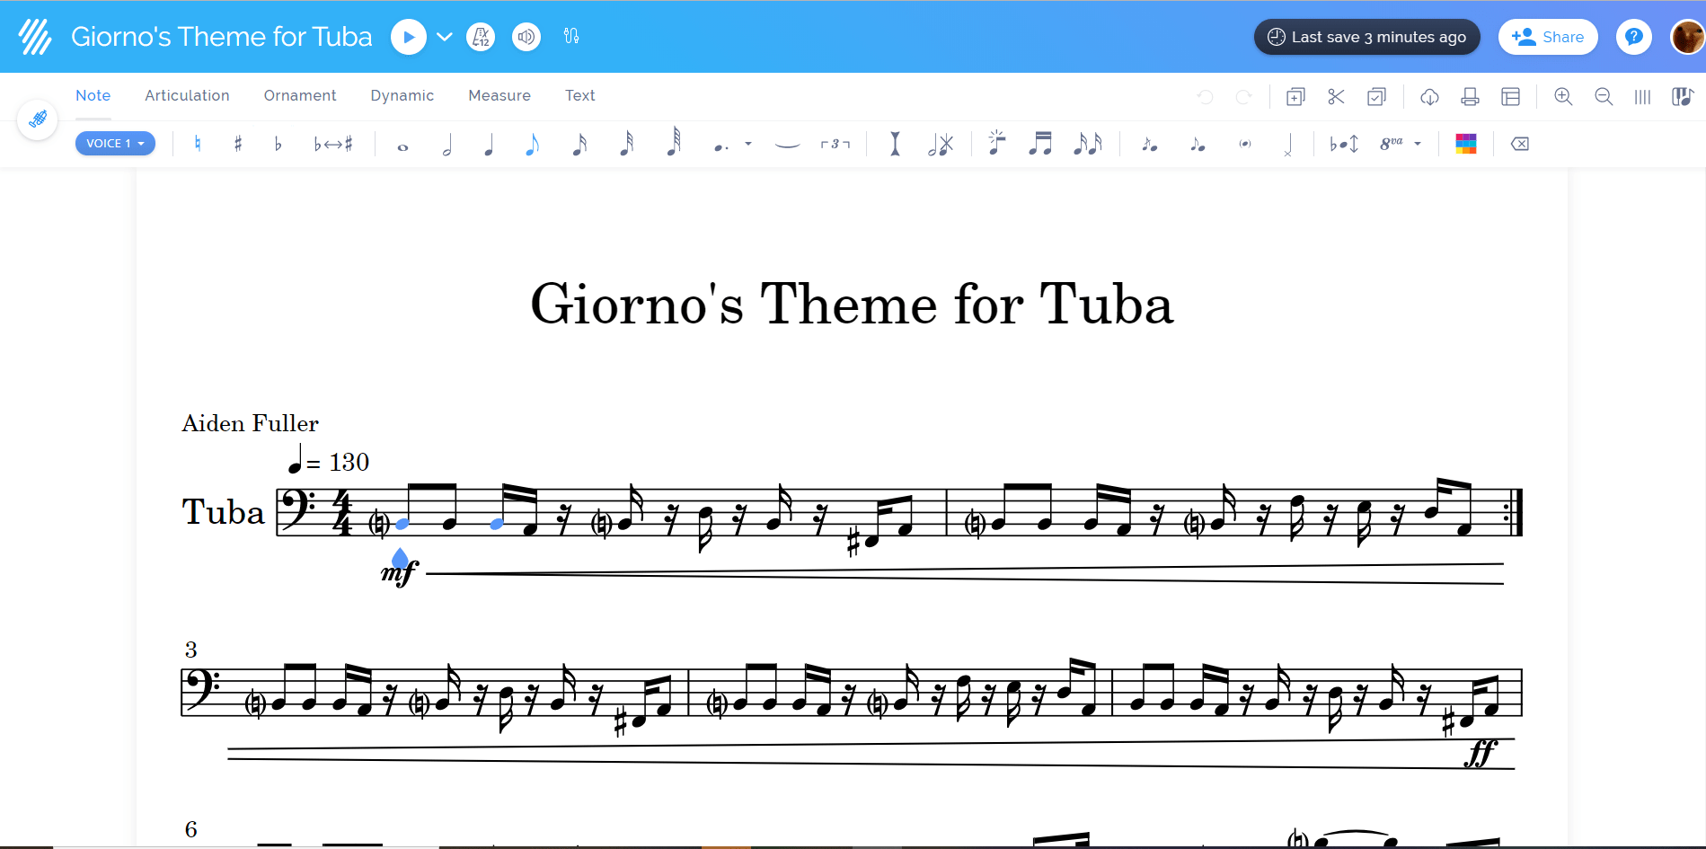Open the help question mark

(1634, 37)
